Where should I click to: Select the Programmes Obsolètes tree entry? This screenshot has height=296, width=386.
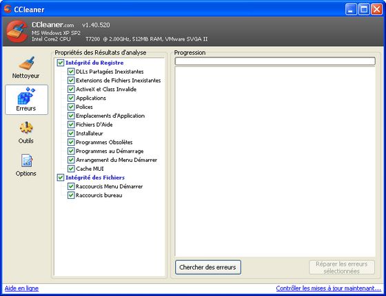pos(104,142)
